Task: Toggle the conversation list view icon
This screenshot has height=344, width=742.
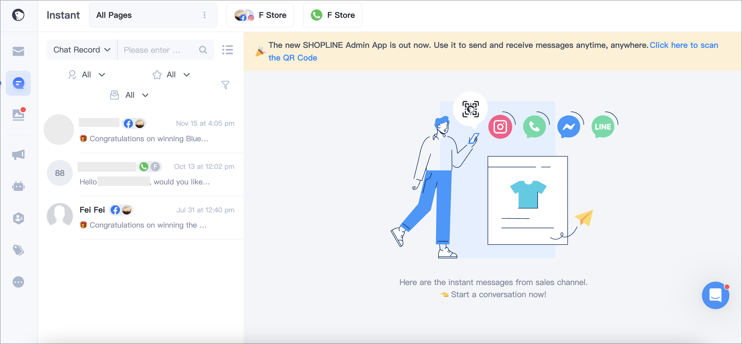Action: tap(227, 50)
